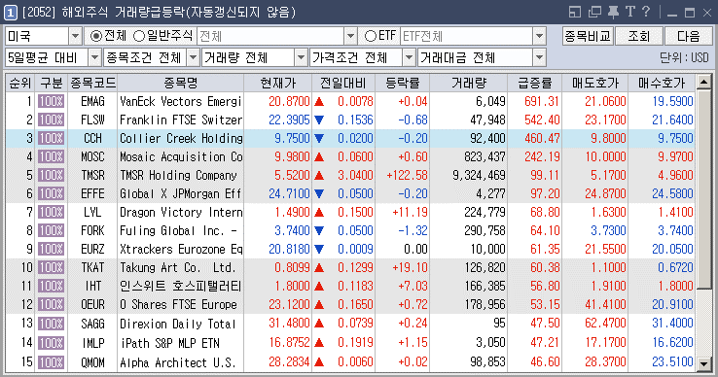Click the 100% badge in the FORK row
The image size is (718, 377).
click(x=51, y=230)
